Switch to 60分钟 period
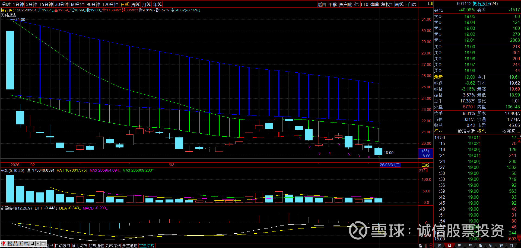The image size is (521, 248). [x=78, y=4]
